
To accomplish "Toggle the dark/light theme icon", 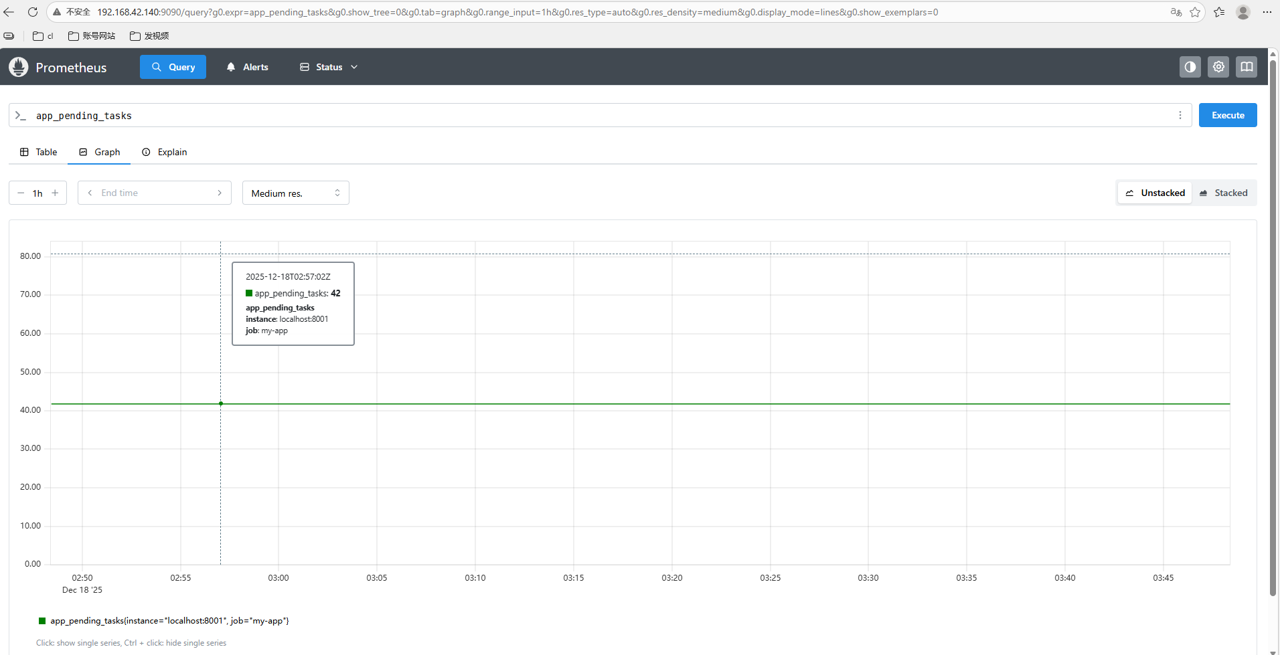I will coord(1190,67).
